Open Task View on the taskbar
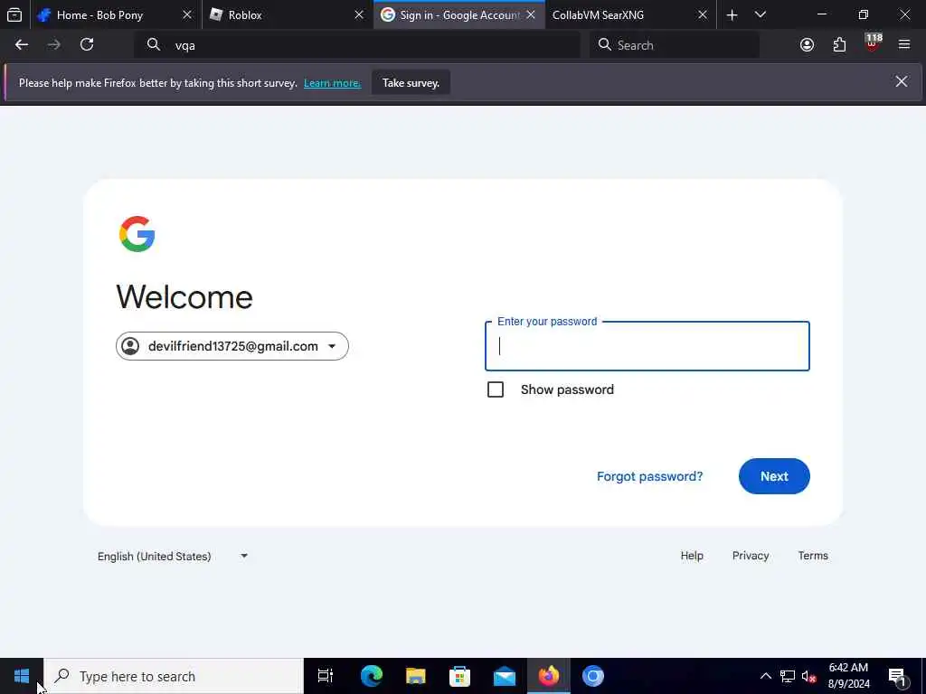 click(326, 676)
